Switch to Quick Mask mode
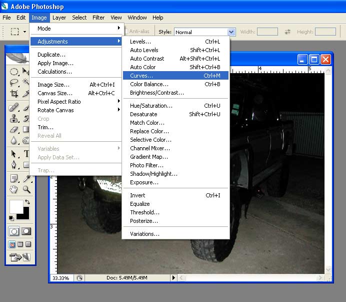The width and height of the screenshot is (346, 302). (x=26, y=231)
